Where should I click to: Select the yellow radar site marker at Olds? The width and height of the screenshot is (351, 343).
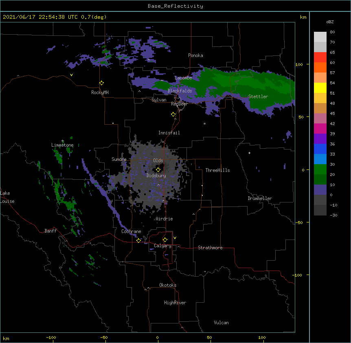click(158, 170)
